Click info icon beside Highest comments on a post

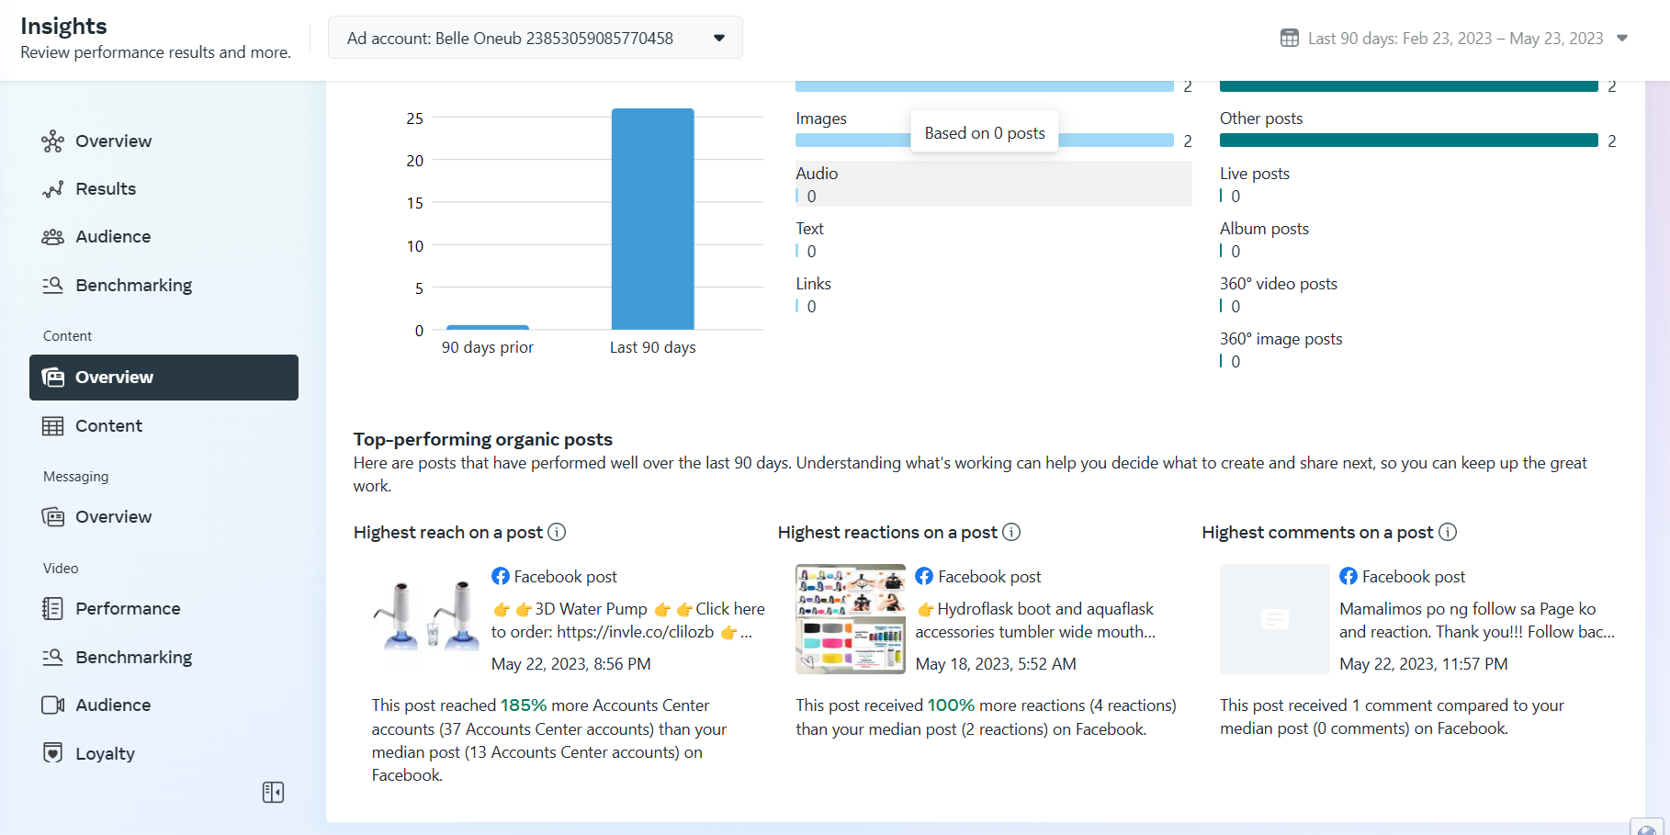point(1448,532)
